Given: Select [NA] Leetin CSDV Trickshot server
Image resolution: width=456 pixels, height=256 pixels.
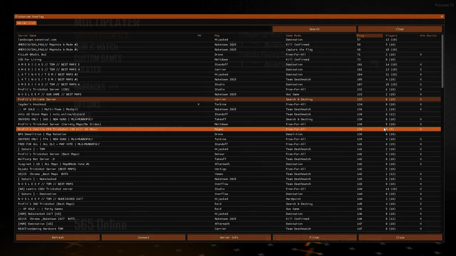Looking at the screenshot, I should tap(228, 189).
